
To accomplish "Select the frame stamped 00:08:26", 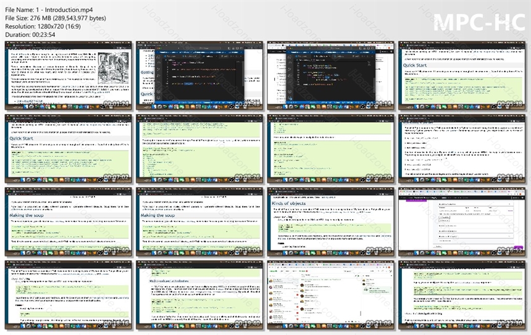I will pyautogui.click(x=199, y=149).
